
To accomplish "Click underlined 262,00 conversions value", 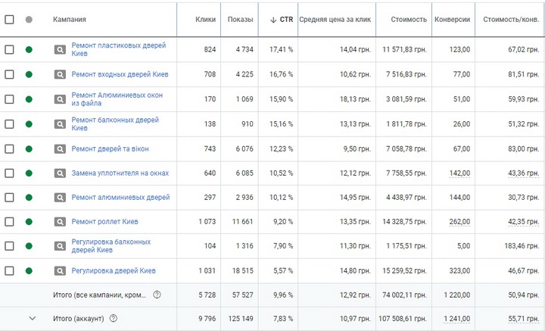I will (459, 222).
